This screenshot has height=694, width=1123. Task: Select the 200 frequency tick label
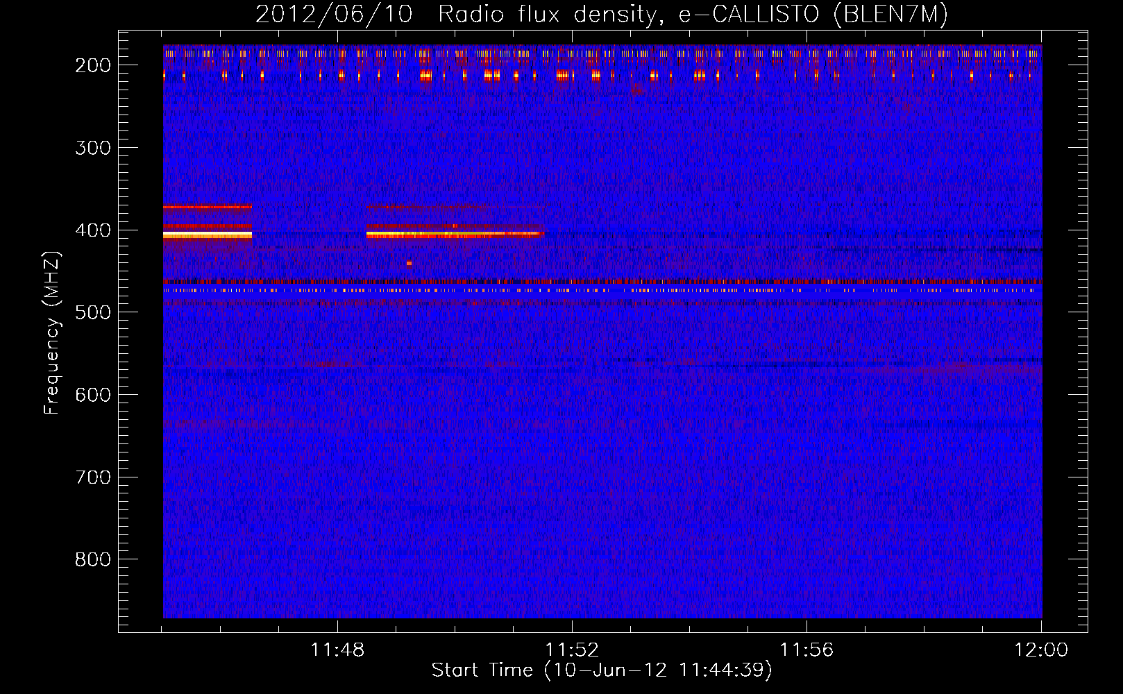pos(93,65)
